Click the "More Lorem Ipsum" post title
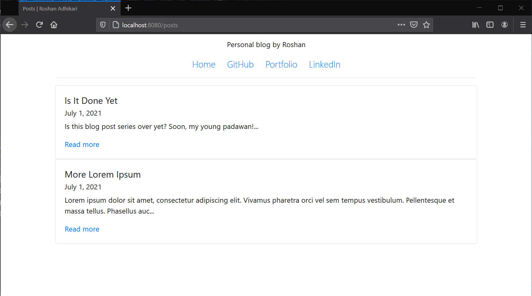The width and height of the screenshot is (532, 296). point(103,175)
